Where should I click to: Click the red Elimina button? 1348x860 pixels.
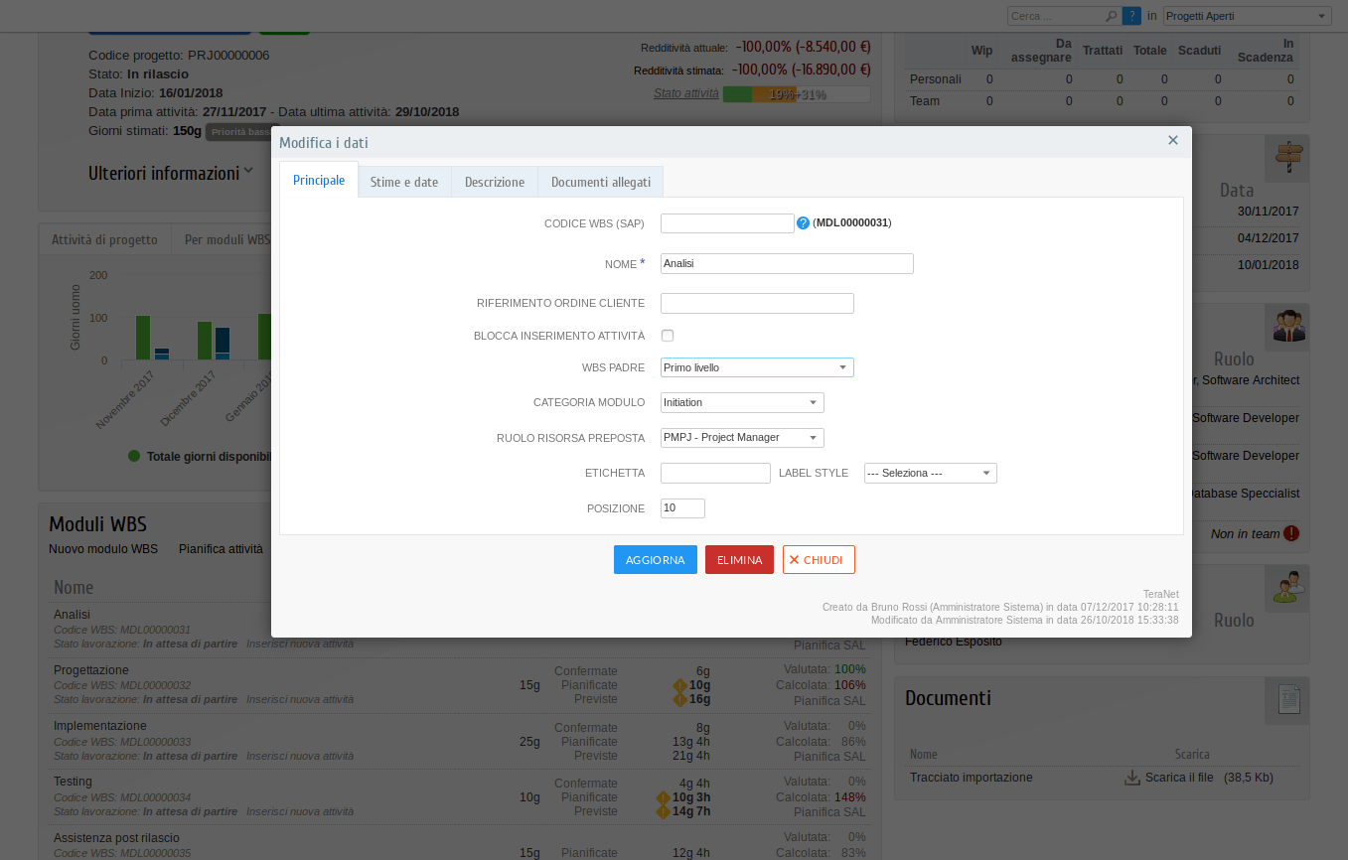pyautogui.click(x=739, y=560)
